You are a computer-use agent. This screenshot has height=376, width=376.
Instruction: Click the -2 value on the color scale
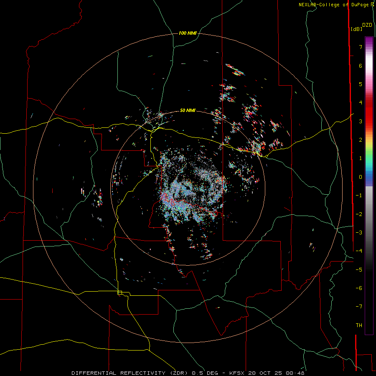[359, 214]
